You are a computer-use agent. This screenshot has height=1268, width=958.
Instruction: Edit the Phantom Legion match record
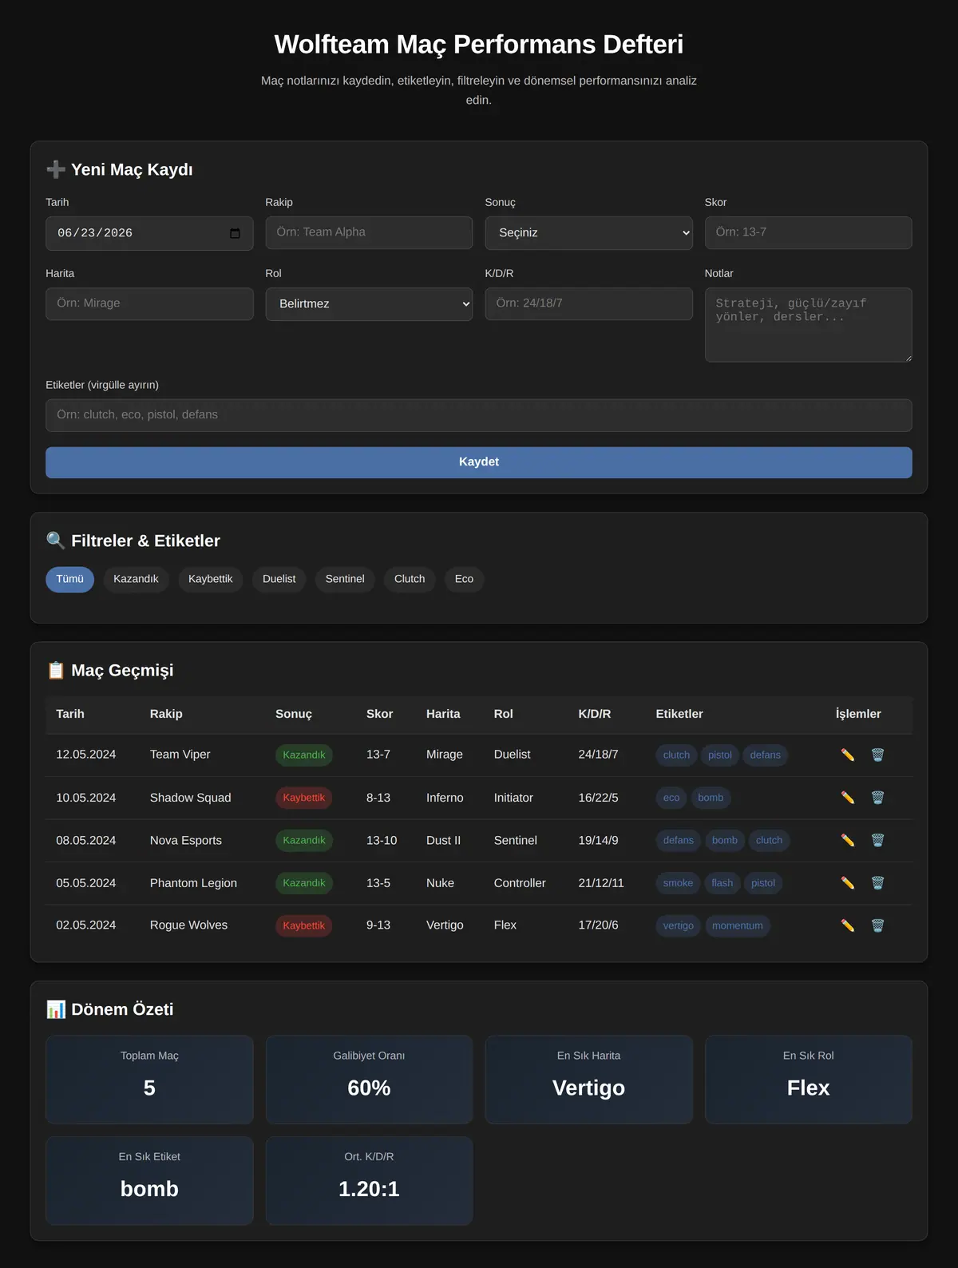848,883
